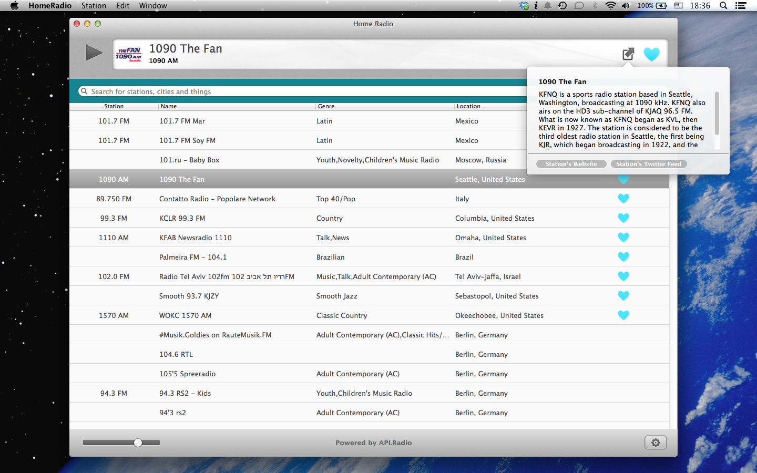
Task: Open Spotlight search in menu bar
Action: 723,6
